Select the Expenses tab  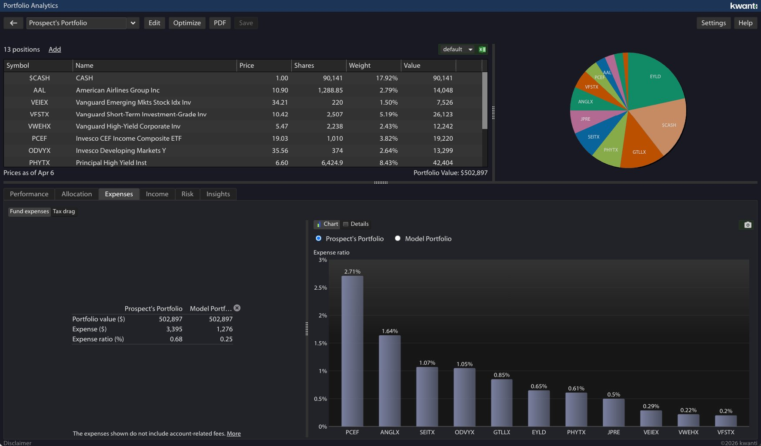[x=119, y=194]
